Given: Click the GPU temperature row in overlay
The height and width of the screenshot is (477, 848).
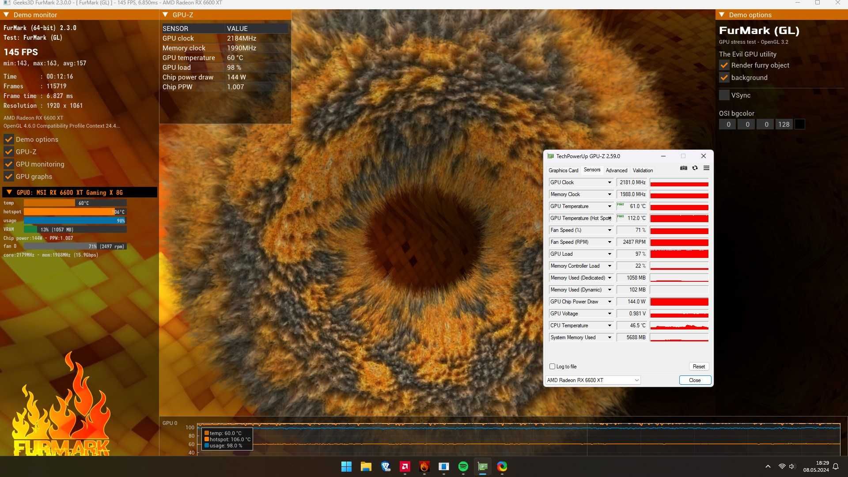Looking at the screenshot, I should (225, 58).
